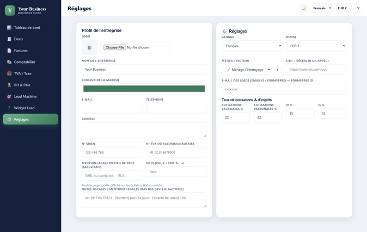Click the Profil de l'entreprise heading

click(102, 30)
